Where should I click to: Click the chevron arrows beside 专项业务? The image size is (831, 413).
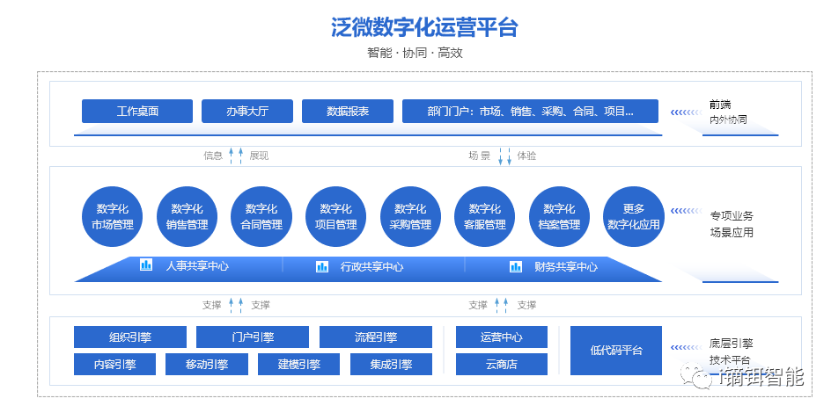[x=687, y=212]
